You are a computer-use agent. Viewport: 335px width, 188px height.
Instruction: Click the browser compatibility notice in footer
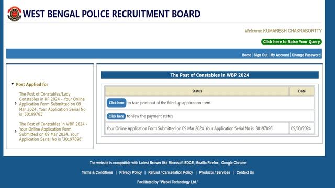click(x=167, y=163)
